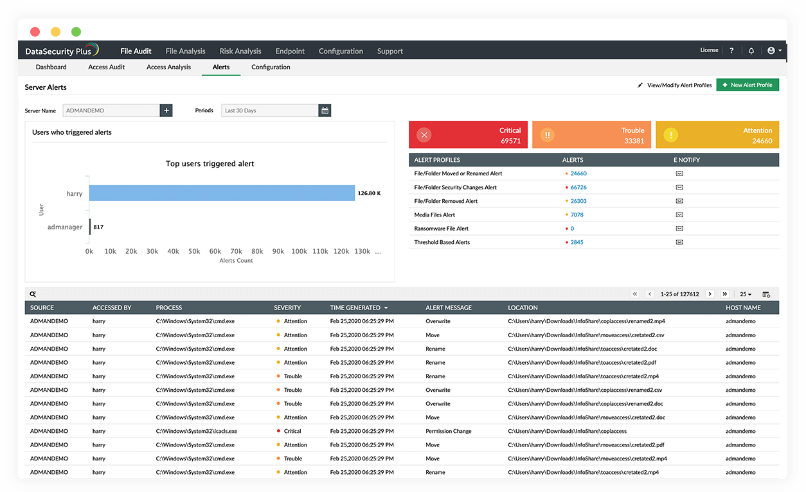Screen dimensions: 806x492
Task: Open the column chooser icon beside page size
Action: tap(766, 294)
